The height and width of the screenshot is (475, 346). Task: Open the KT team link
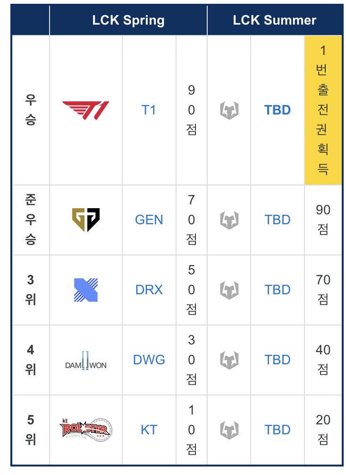pos(149,430)
